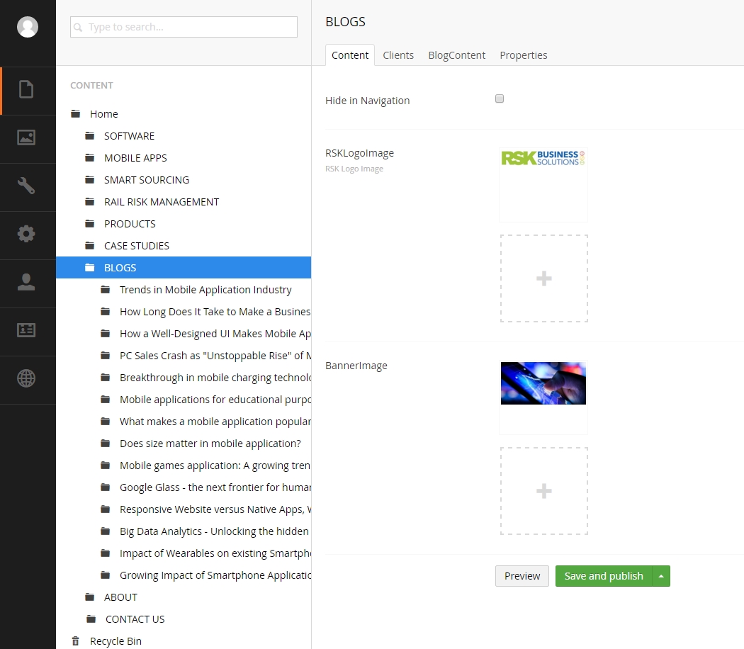Open the Properties tab
Viewport: 744px width, 649px height.
(524, 55)
